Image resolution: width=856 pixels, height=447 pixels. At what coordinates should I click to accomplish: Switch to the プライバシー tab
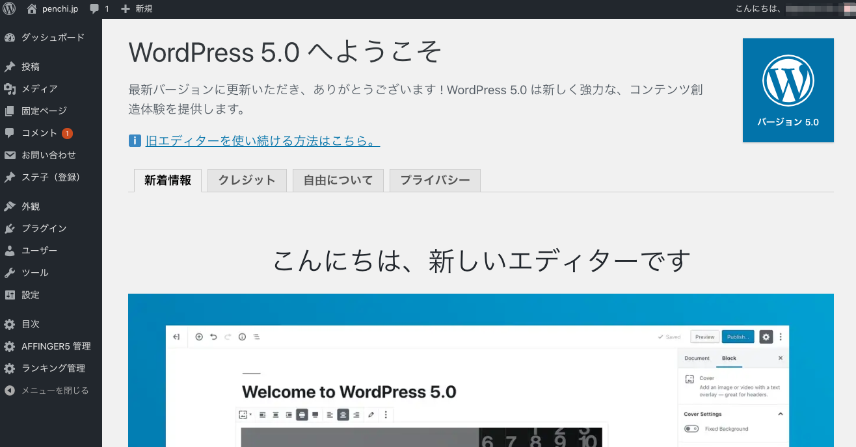pos(435,180)
